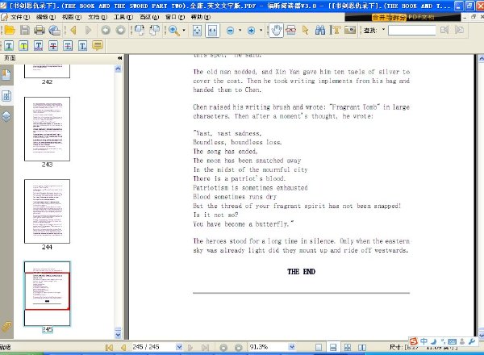Fit page to window icon
The width and height of the screenshot is (484, 355).
tap(197, 30)
